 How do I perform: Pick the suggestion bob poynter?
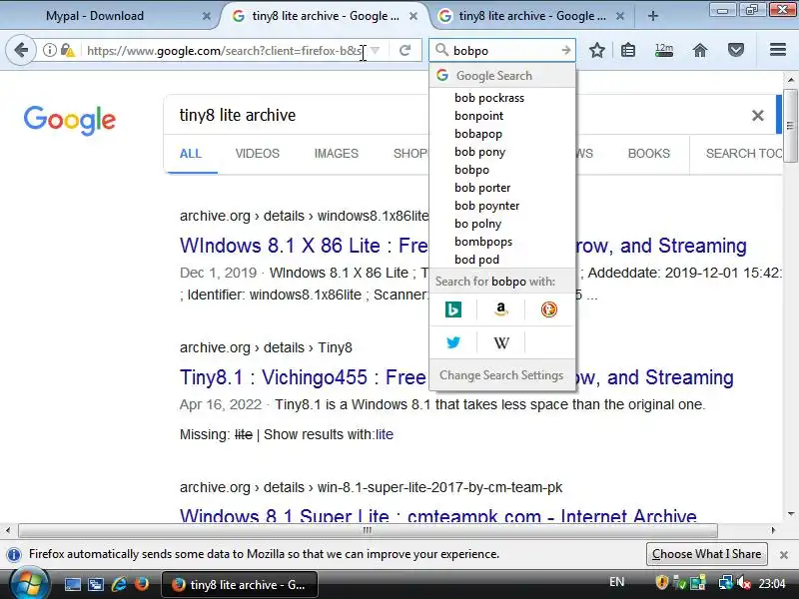[502, 206]
